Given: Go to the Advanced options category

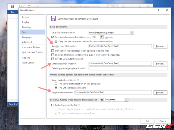Looking at the screenshot, I should click(33, 42).
